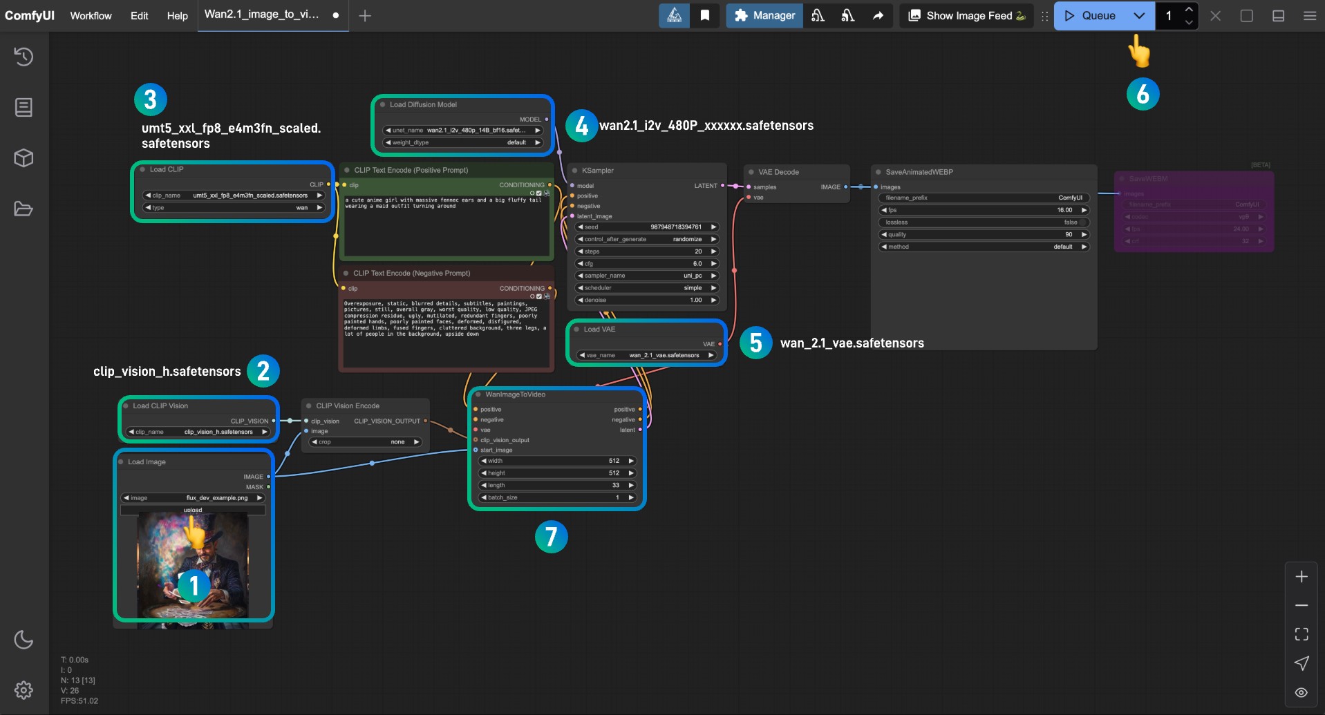This screenshot has height=715, width=1325.
Task: Click the Show Image Feed button
Action: coord(966,15)
